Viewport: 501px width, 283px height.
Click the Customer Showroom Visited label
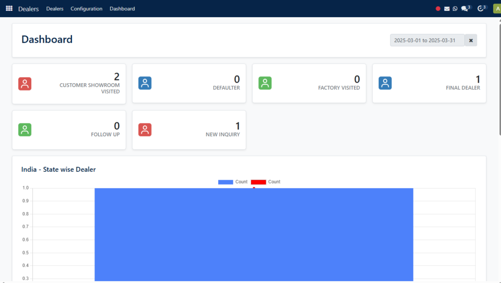click(90, 88)
